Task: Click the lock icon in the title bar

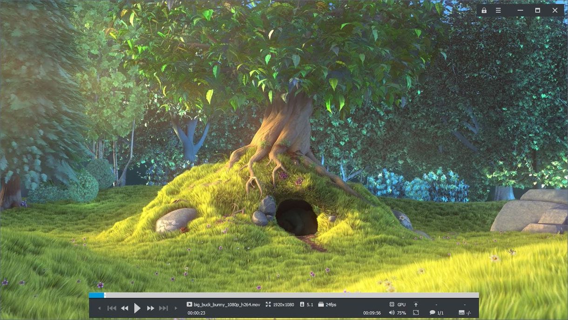Action: coord(484,10)
